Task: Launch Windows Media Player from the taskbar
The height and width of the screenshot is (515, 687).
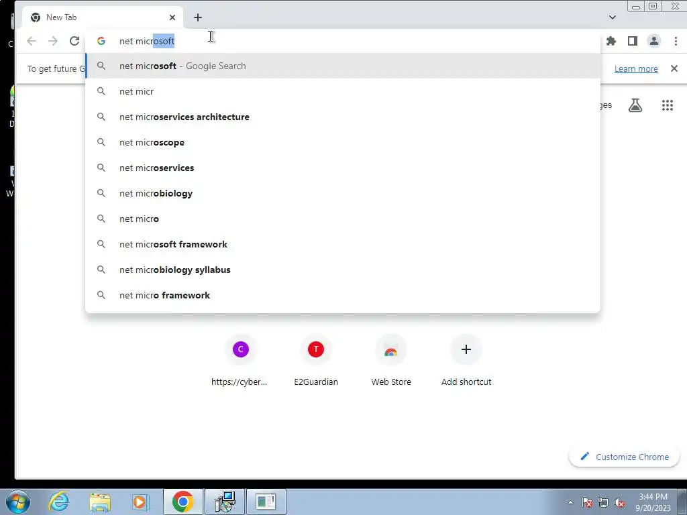Action: (140, 502)
